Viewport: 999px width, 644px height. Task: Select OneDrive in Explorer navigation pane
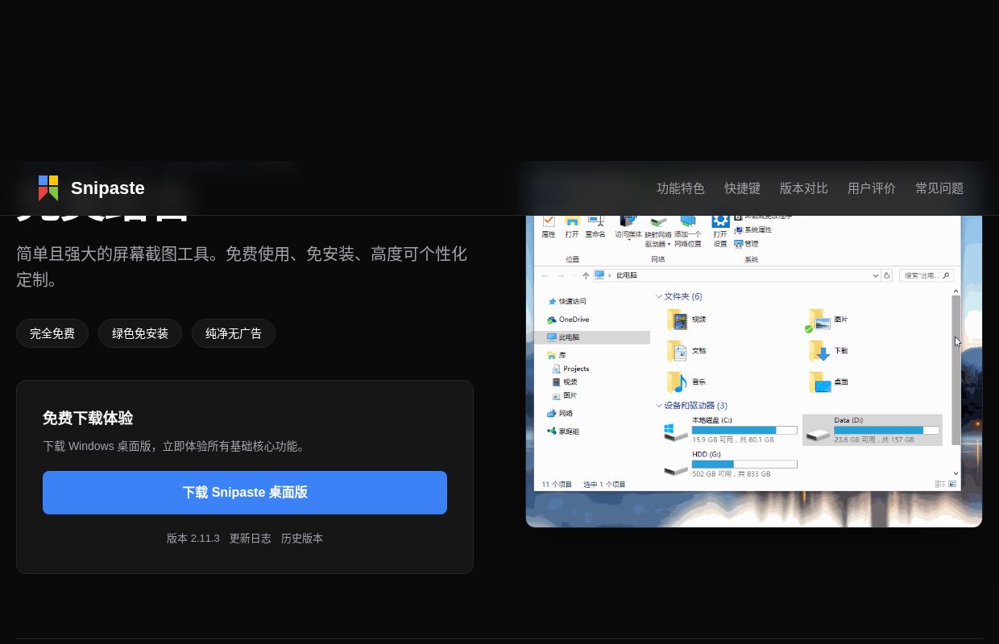point(568,320)
